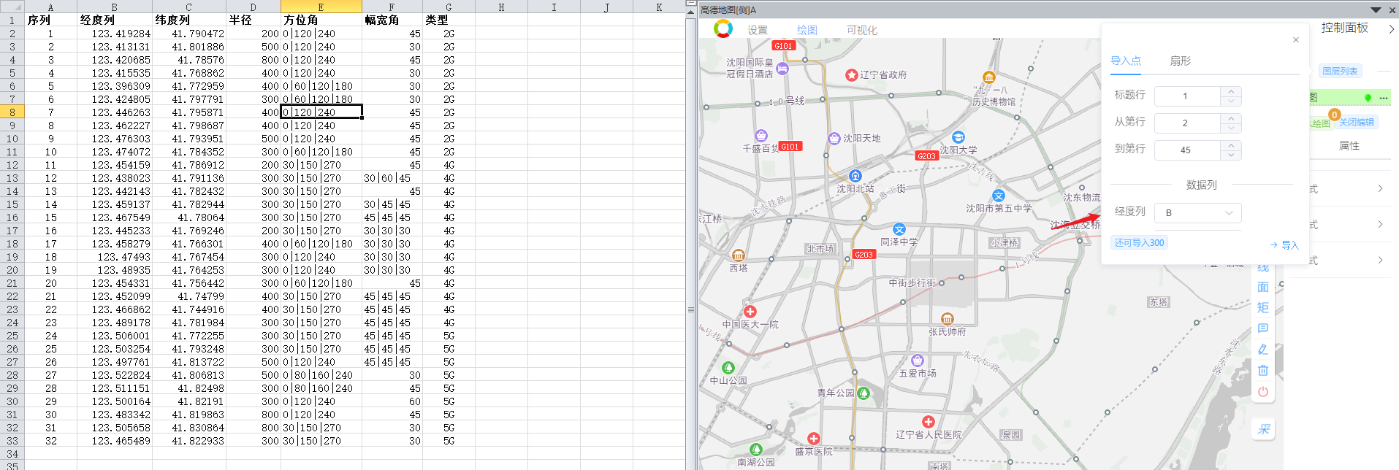Open the 经度列 column dropdown
This screenshot has height=470, width=1399.
pos(1198,212)
